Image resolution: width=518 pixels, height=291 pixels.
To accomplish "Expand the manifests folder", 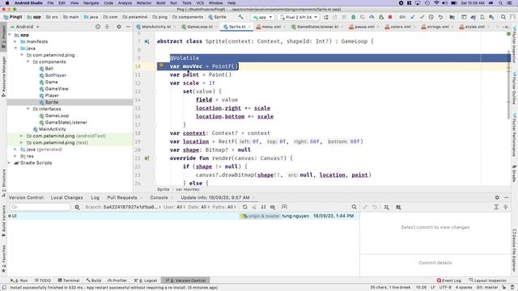I will click(x=15, y=41).
